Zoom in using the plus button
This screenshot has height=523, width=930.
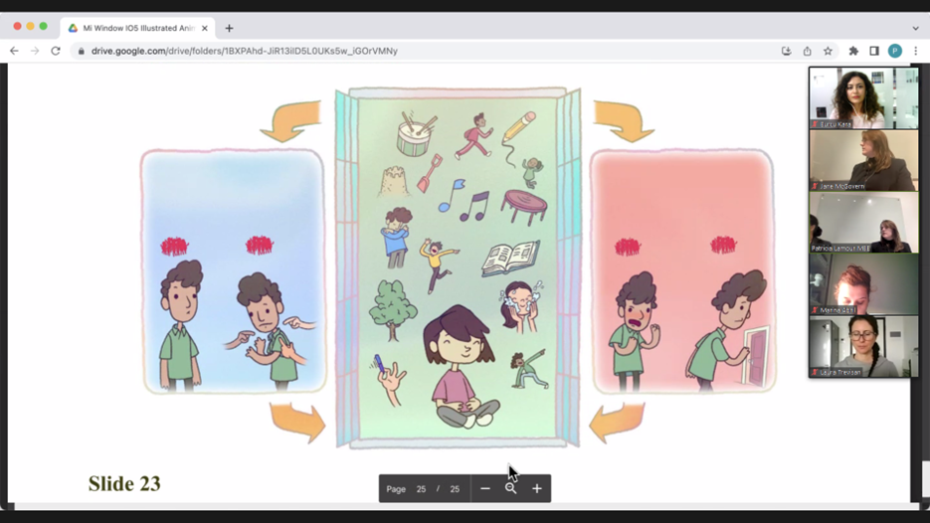point(537,488)
